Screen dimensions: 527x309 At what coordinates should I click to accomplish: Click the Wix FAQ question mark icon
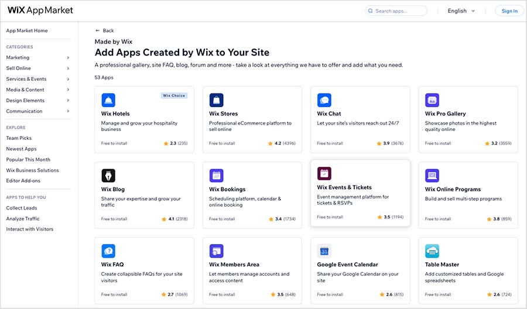(108, 251)
